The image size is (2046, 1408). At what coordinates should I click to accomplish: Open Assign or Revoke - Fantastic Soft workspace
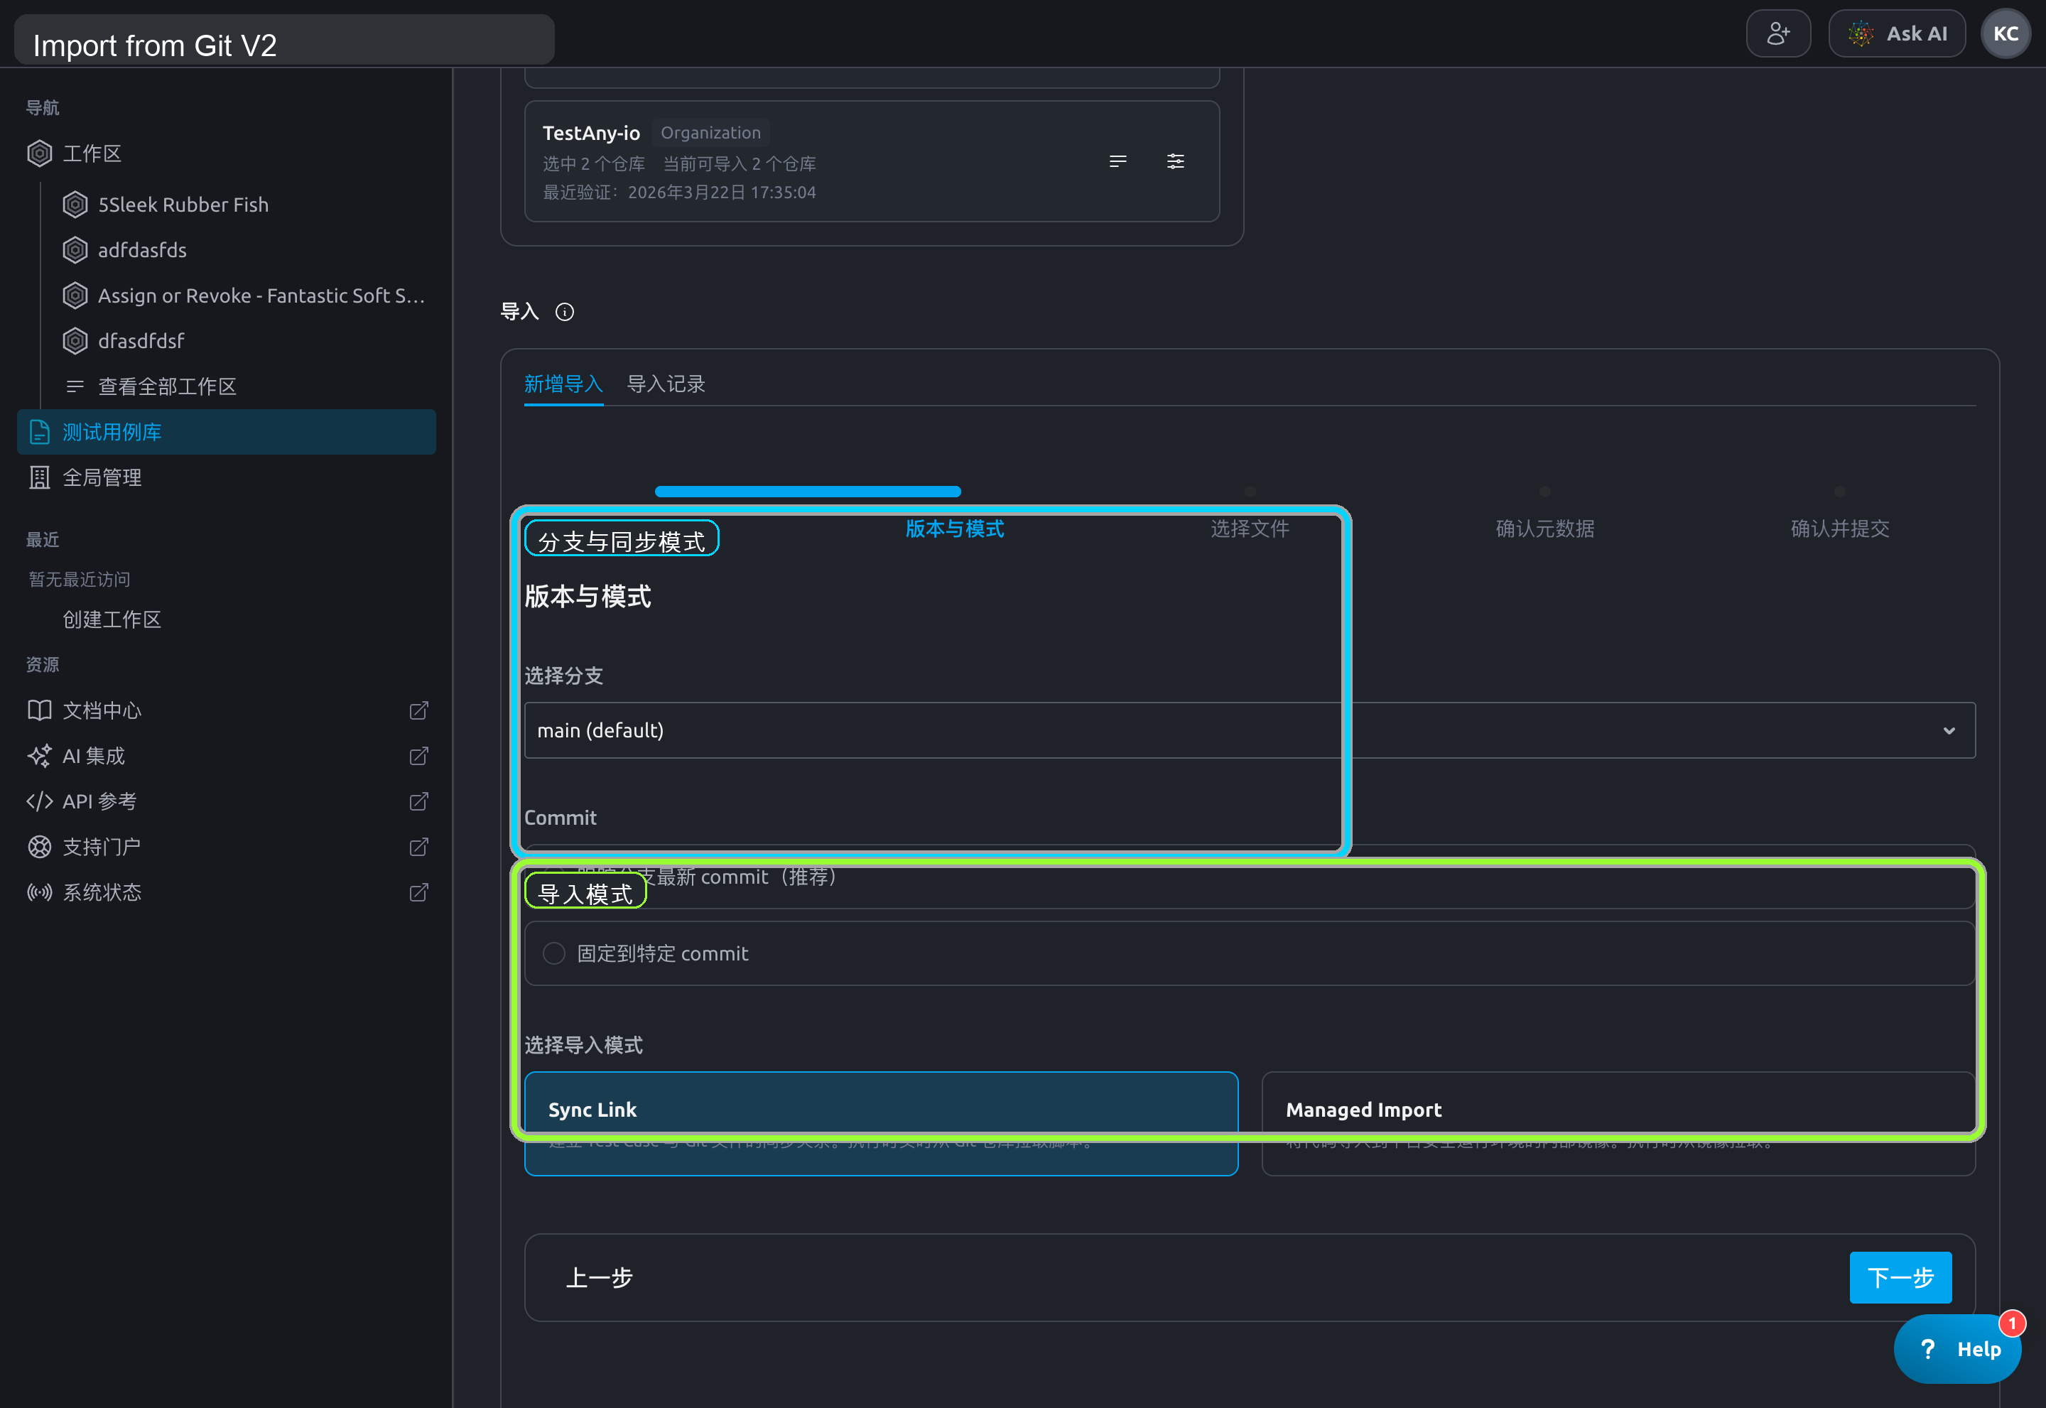pos(244,296)
